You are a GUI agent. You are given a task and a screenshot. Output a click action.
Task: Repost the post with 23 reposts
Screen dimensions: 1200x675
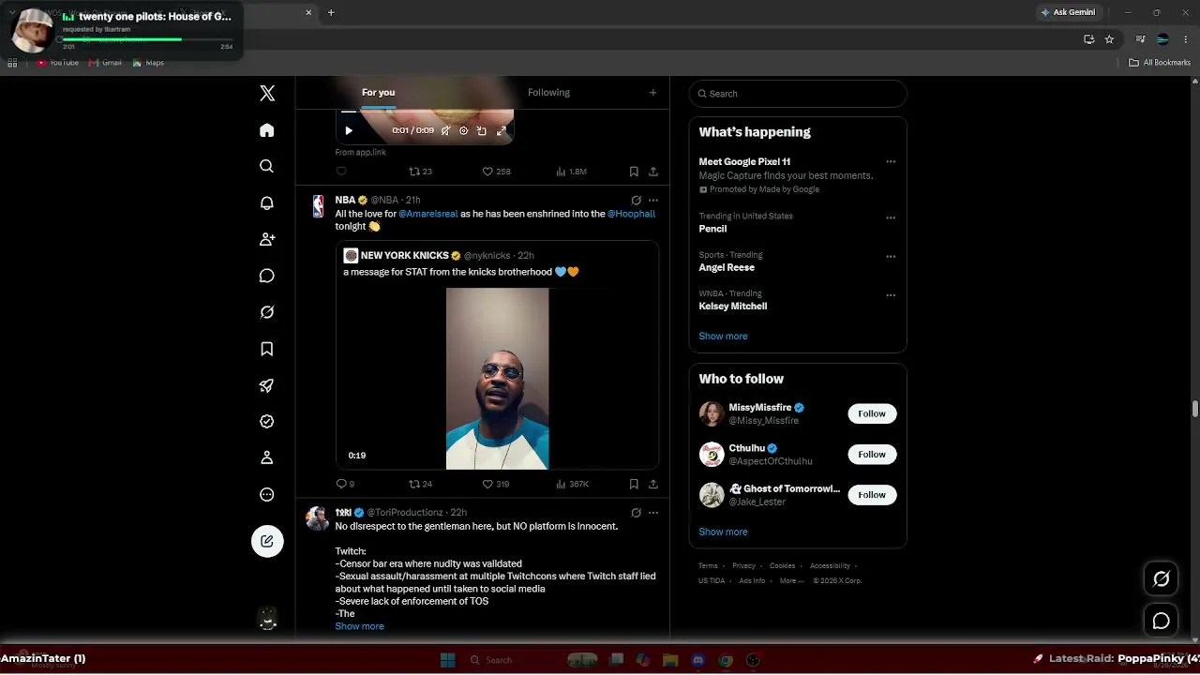coord(420,172)
